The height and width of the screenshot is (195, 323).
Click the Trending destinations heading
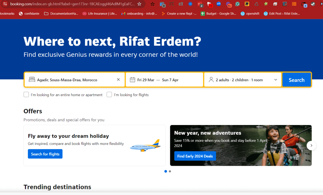[57, 187]
